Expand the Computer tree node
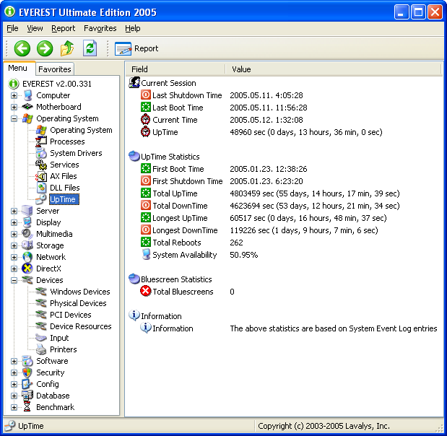Screen dimensions: 447x436 click(x=14, y=95)
